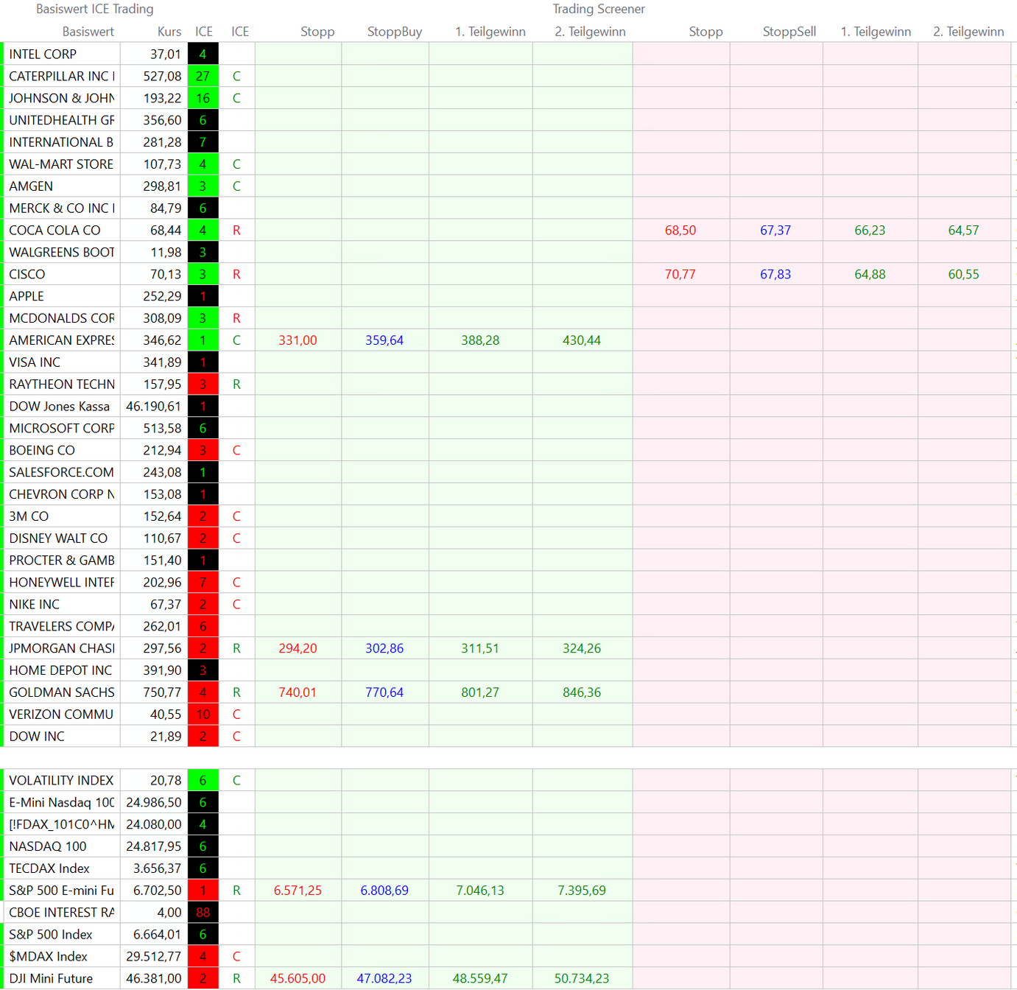Select the INTEL CORP name cell

pos(43,54)
